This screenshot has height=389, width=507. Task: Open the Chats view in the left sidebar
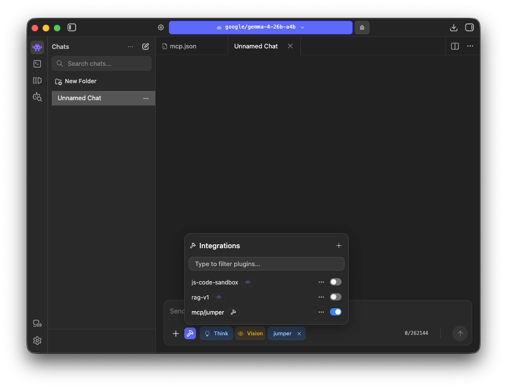pyautogui.click(x=37, y=47)
